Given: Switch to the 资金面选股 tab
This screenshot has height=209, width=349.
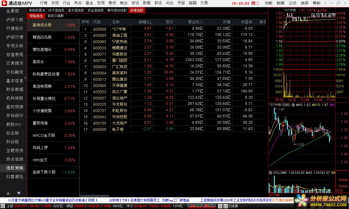Looking at the screenshot, I should (x=96, y=10).
